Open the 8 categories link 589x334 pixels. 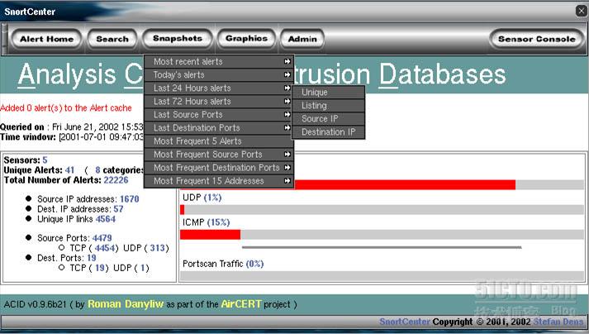pyautogui.click(x=97, y=170)
